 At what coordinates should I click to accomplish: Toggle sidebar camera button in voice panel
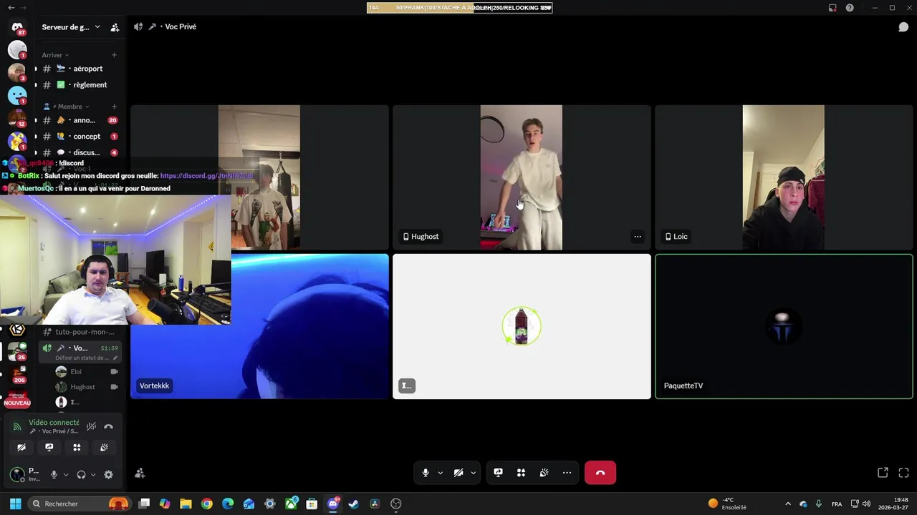[21, 447]
